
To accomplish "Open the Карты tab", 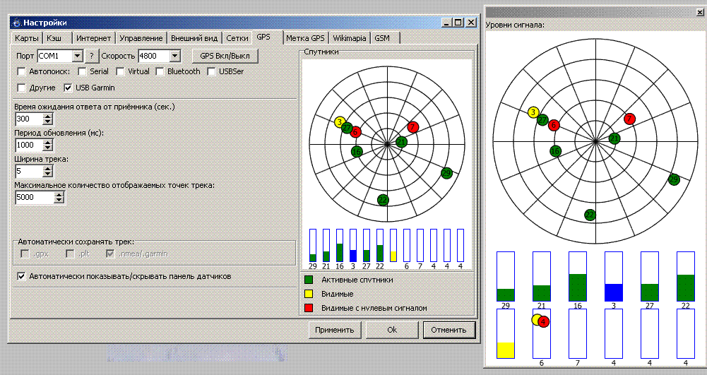I will (x=28, y=37).
